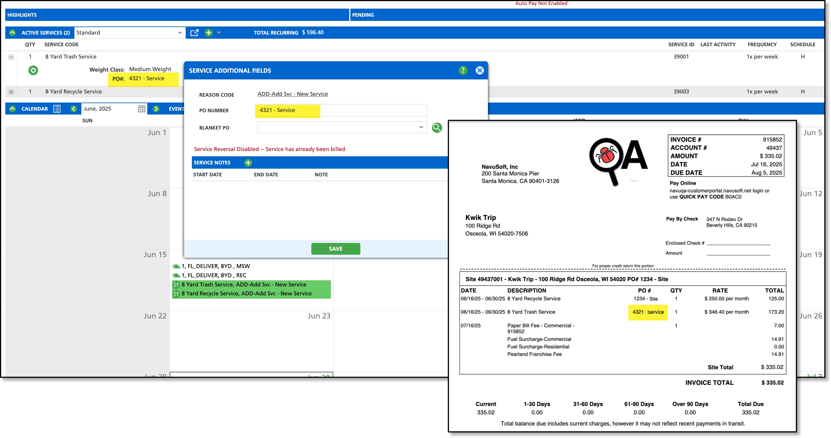Open Active Services in a new window

(194, 33)
